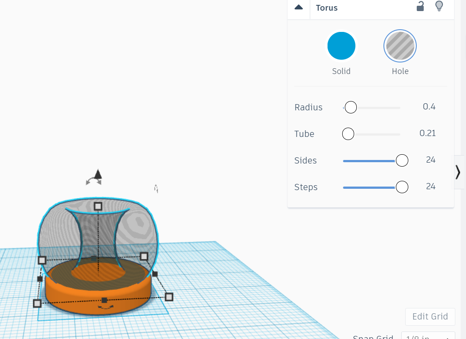Screen dimensions: 466x339
Task: Select Hole material for the Torus
Action: pos(400,46)
